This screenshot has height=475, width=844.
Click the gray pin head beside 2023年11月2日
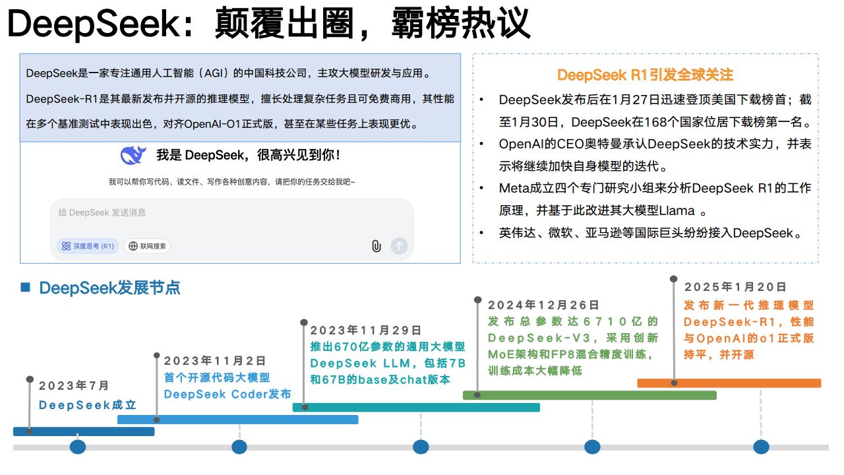click(157, 355)
